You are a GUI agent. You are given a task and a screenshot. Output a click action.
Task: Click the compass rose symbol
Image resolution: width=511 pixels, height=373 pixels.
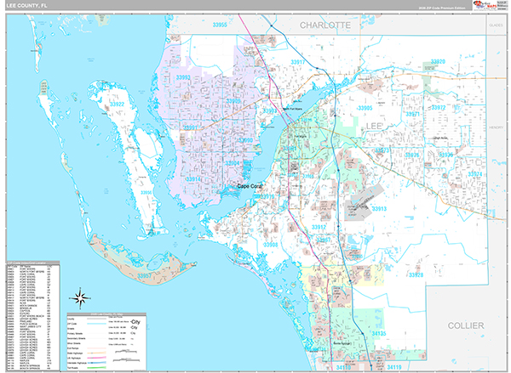tap(80, 298)
